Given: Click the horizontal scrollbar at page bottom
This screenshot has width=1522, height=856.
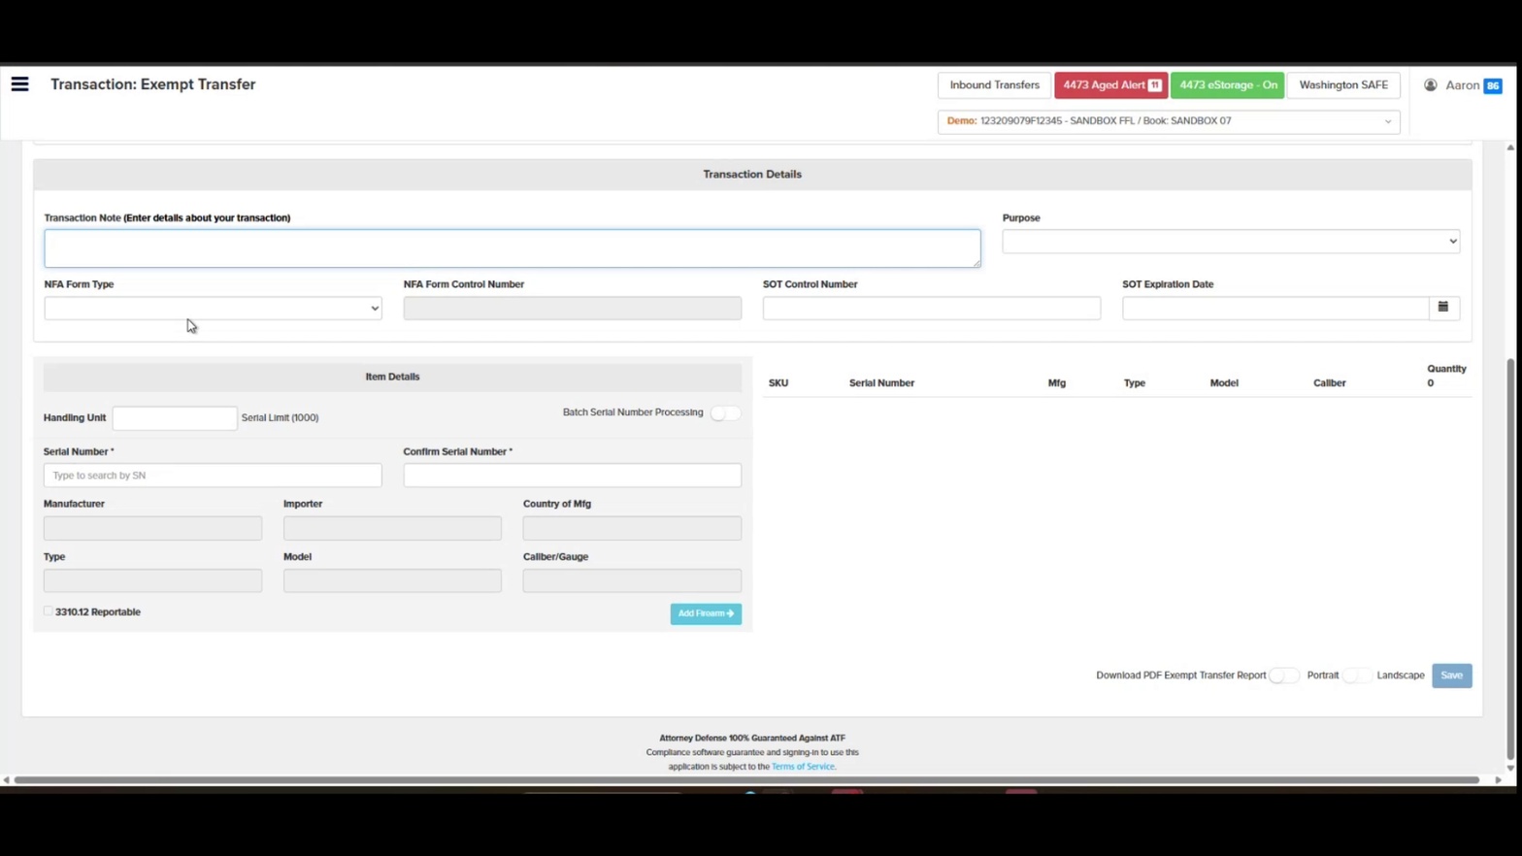Looking at the screenshot, I should point(745,780).
